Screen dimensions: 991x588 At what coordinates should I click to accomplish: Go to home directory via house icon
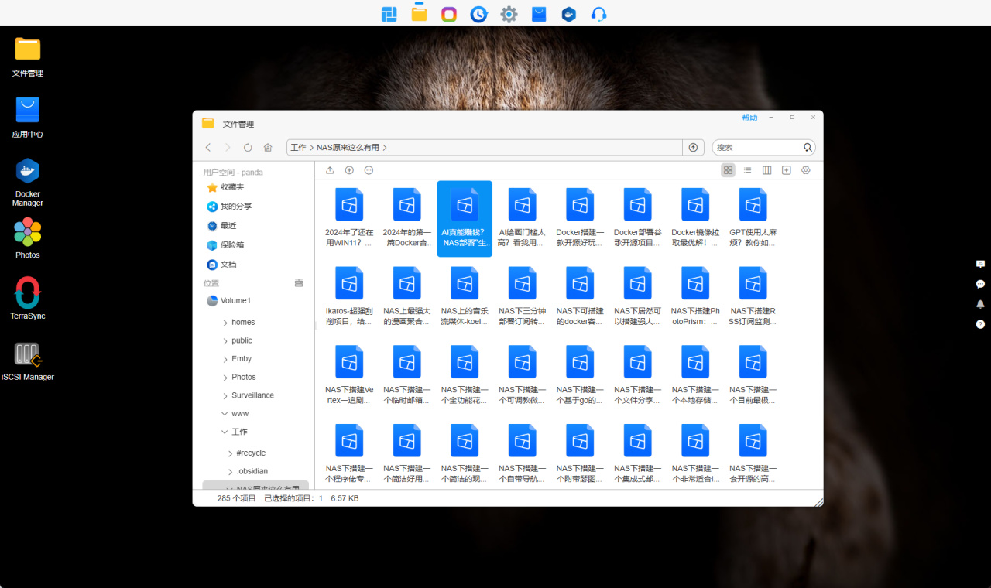coord(268,147)
